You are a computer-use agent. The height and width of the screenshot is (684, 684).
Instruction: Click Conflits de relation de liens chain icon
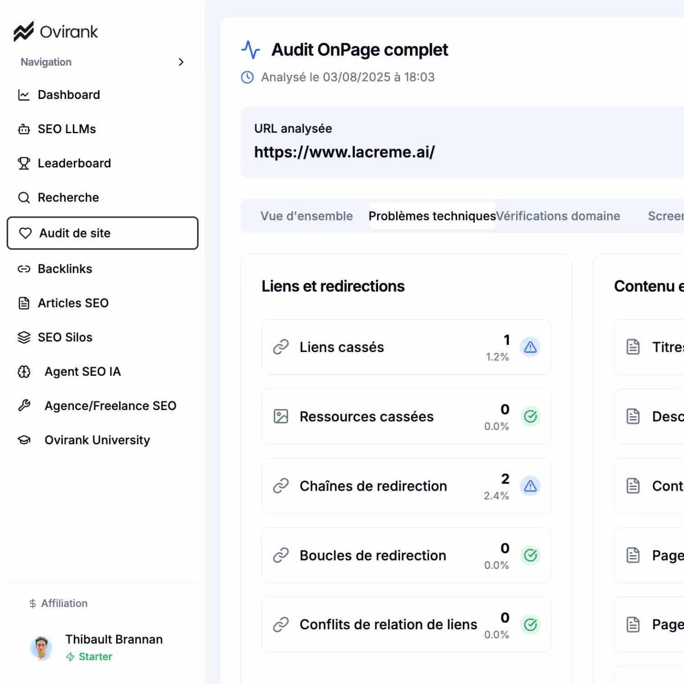point(281,625)
